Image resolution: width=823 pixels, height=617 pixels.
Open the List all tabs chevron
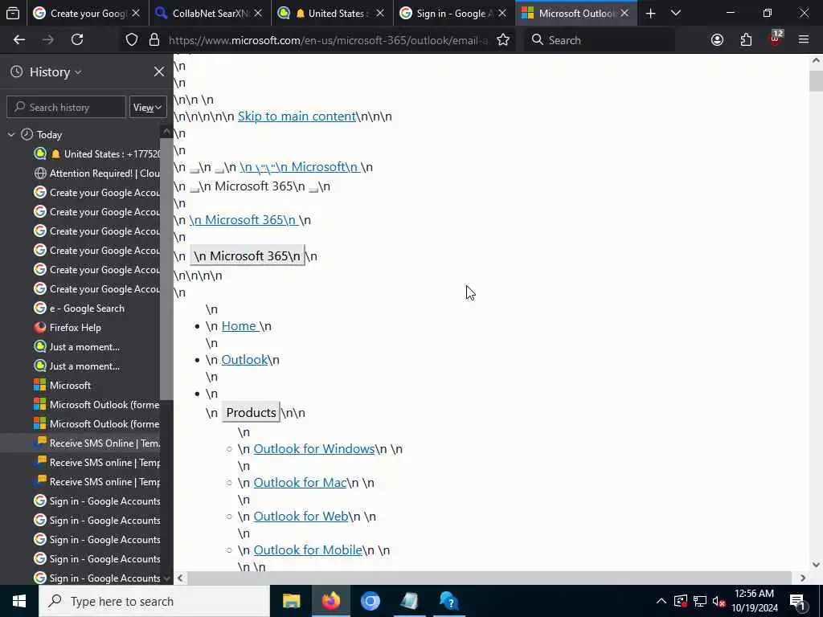pos(676,14)
